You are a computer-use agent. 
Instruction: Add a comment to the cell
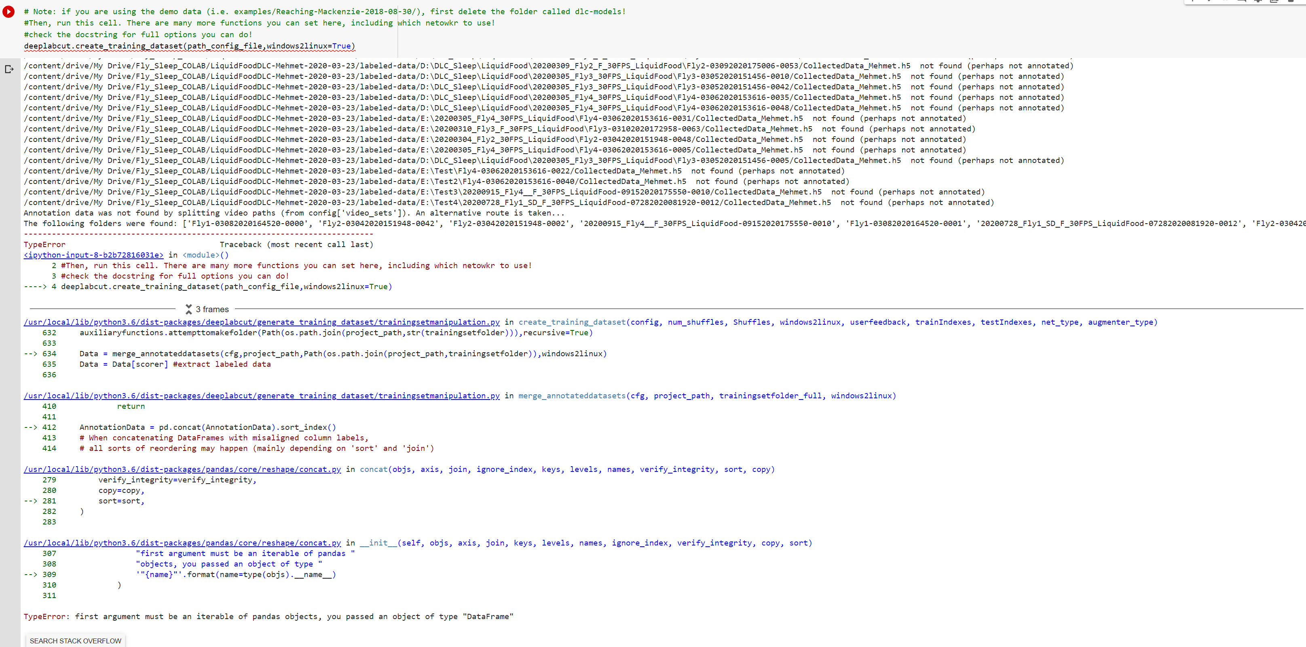(1242, 2)
